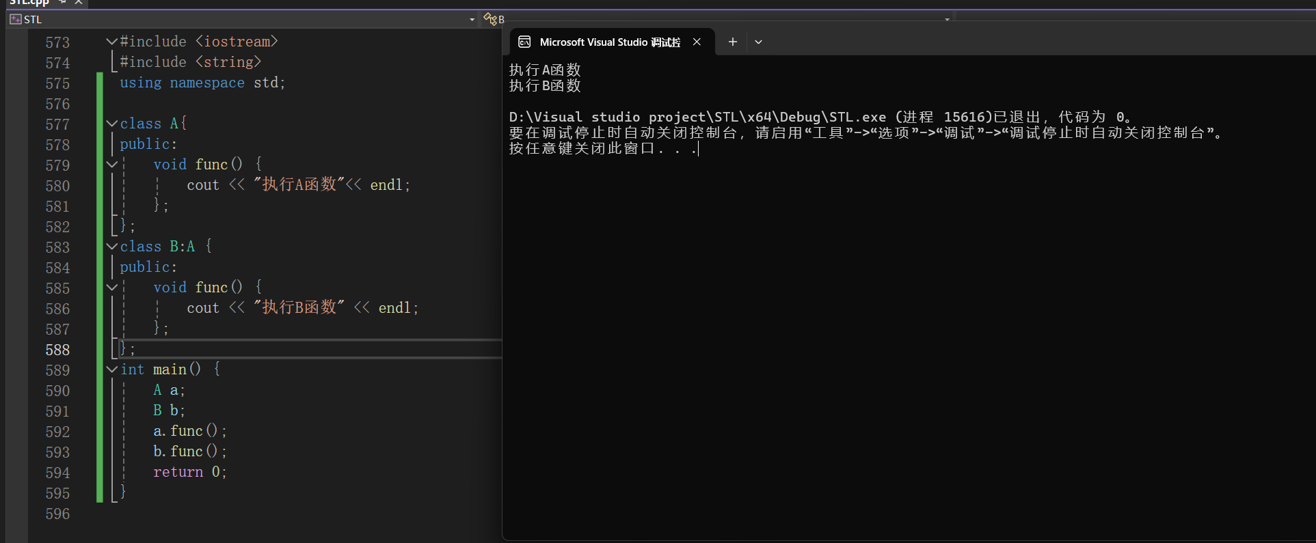Click the console output line 执行A函数

[x=545, y=70]
